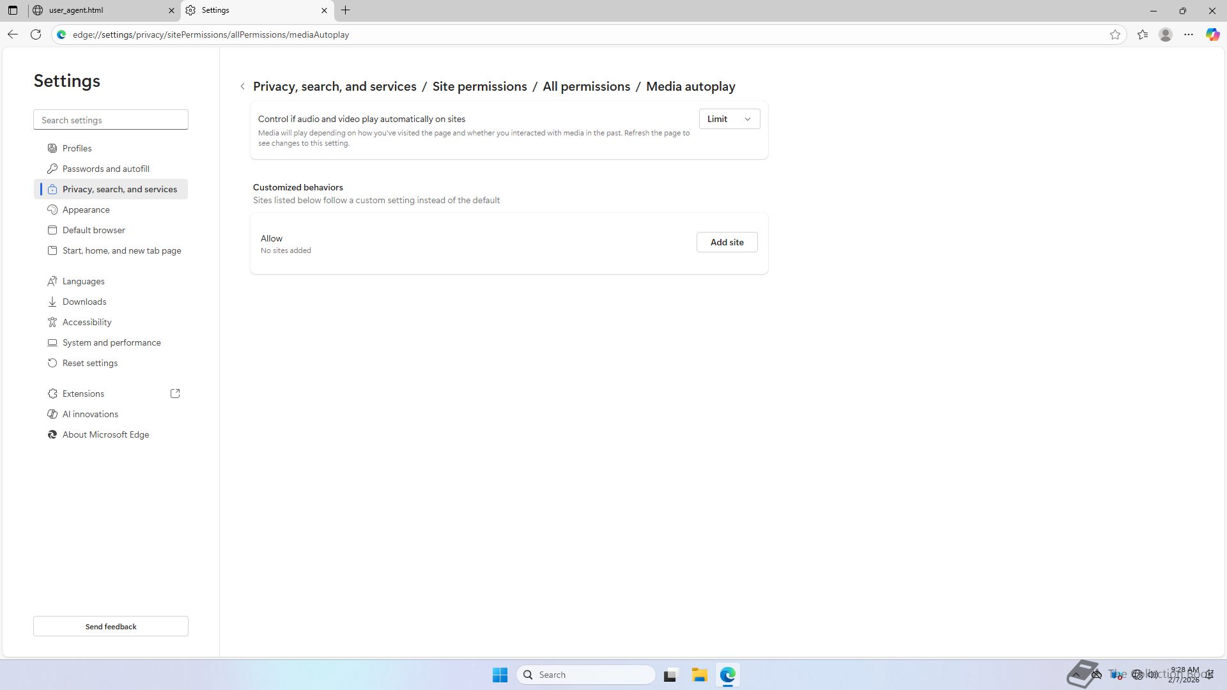The height and width of the screenshot is (690, 1227).
Task: Open the Favorites list icon
Action: coord(1143,34)
